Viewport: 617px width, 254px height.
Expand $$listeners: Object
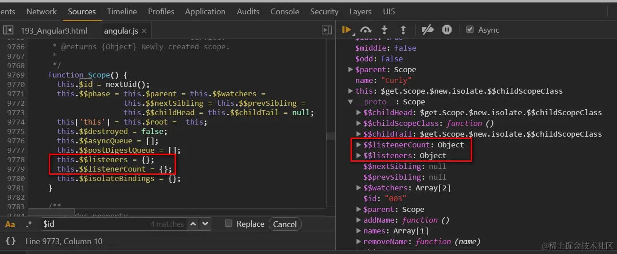pos(359,155)
